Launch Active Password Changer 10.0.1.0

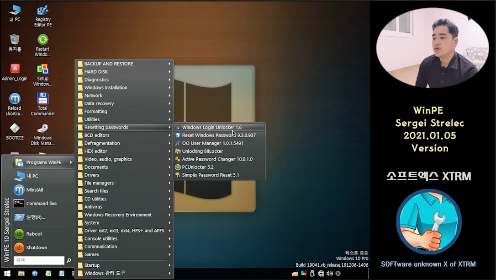tap(219, 159)
